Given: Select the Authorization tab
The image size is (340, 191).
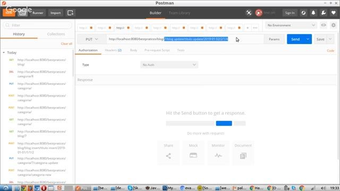Looking at the screenshot, I should [88, 50].
